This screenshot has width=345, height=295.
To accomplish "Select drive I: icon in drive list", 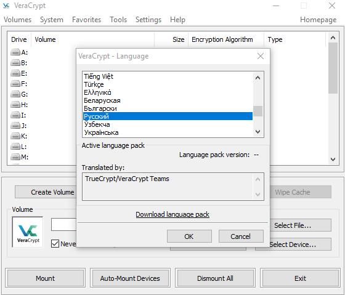I will click(15, 115).
